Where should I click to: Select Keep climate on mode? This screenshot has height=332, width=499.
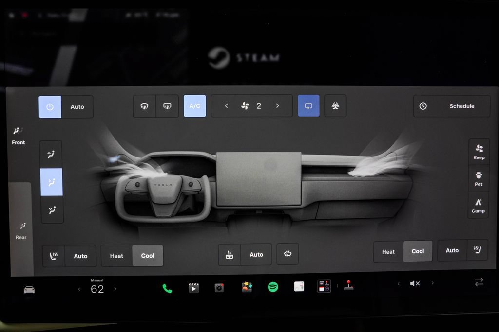(479, 152)
